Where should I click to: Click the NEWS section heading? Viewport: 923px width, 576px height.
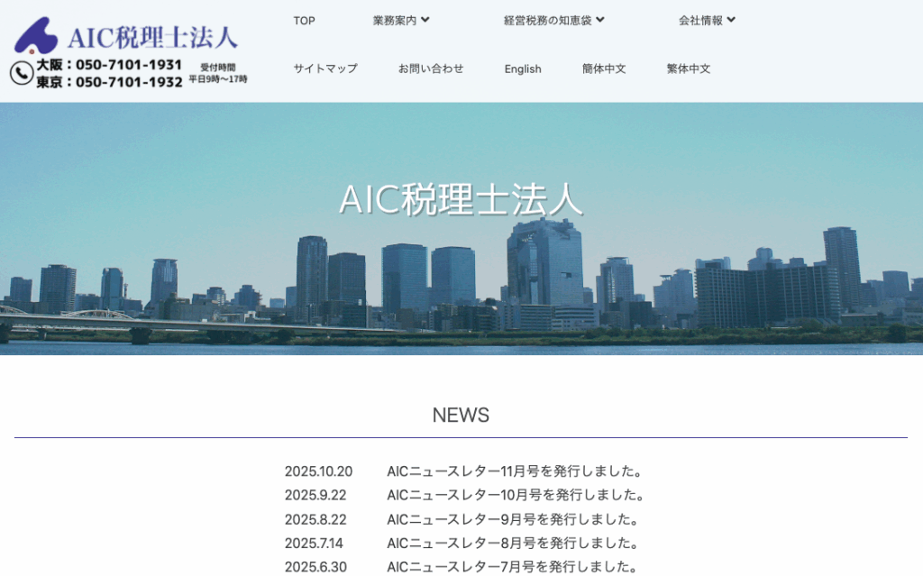click(x=461, y=416)
